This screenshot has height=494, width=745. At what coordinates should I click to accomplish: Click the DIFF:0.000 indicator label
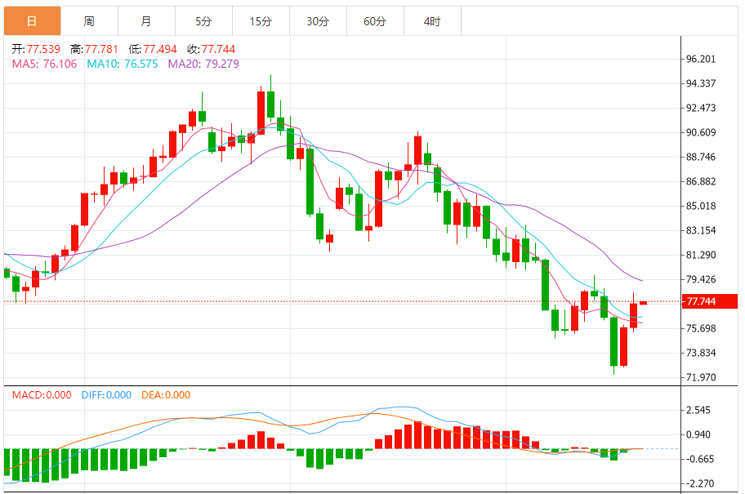(x=106, y=395)
